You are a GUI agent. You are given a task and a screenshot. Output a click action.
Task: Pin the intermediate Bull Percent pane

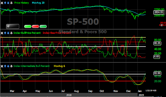coord(11,66)
